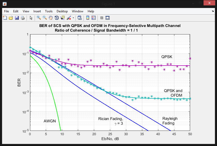Image resolution: width=217 pixels, height=146 pixels.
Task: Close the Figure 1 window
Action: [x=209, y=3]
